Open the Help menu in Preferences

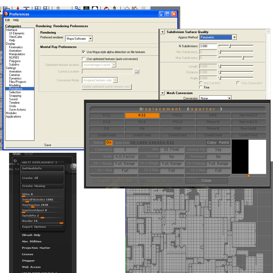click(x=16, y=20)
